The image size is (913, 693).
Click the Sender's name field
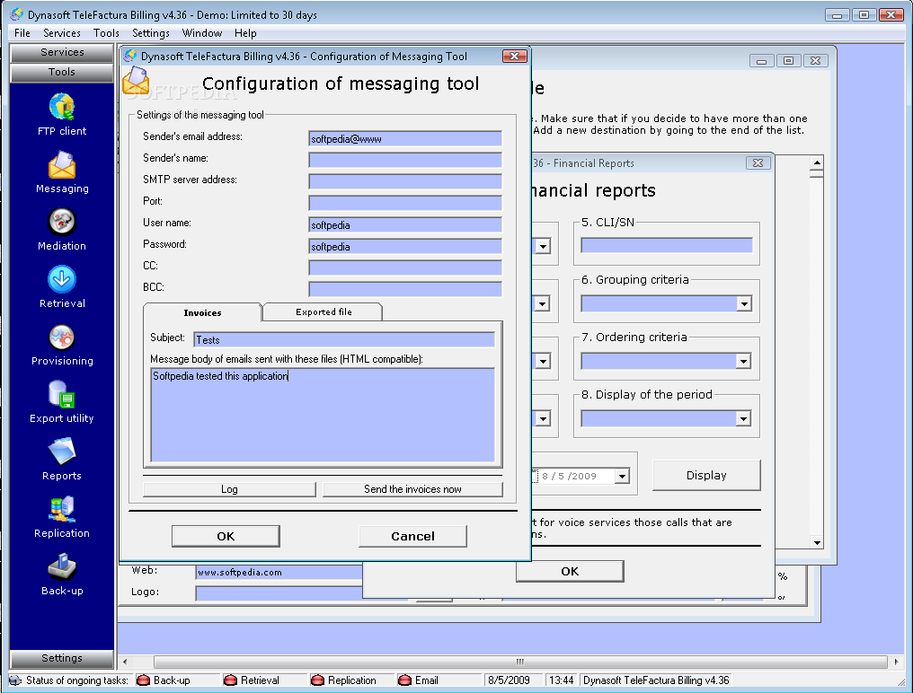pyautogui.click(x=405, y=160)
